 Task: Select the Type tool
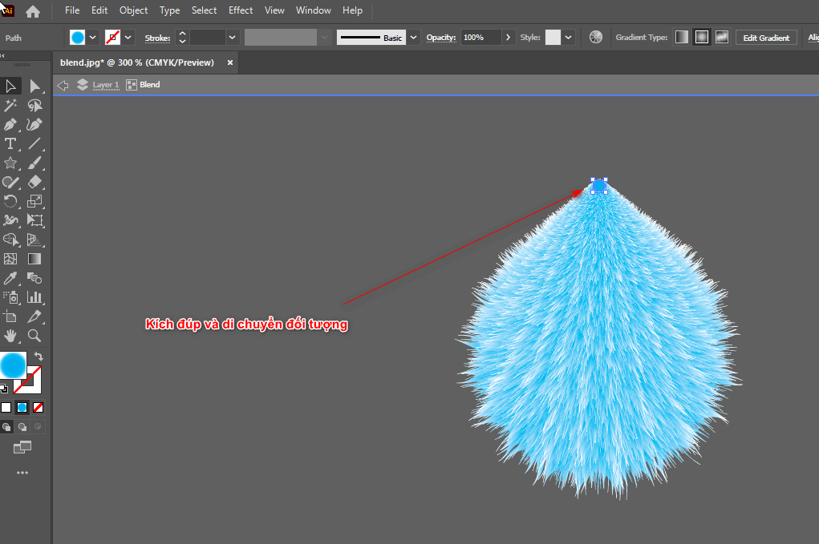point(10,143)
